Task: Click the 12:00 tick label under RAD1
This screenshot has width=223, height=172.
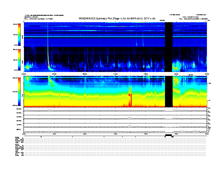Action: (115, 74)
